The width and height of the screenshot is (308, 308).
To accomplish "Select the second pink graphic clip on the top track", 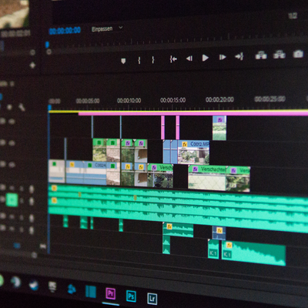I will (178, 128).
